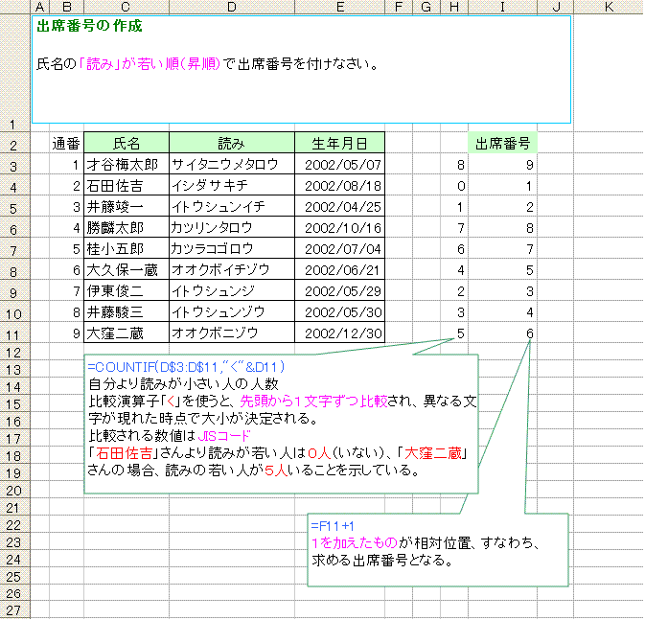Select column I header
The image size is (645, 620).
[x=502, y=7]
